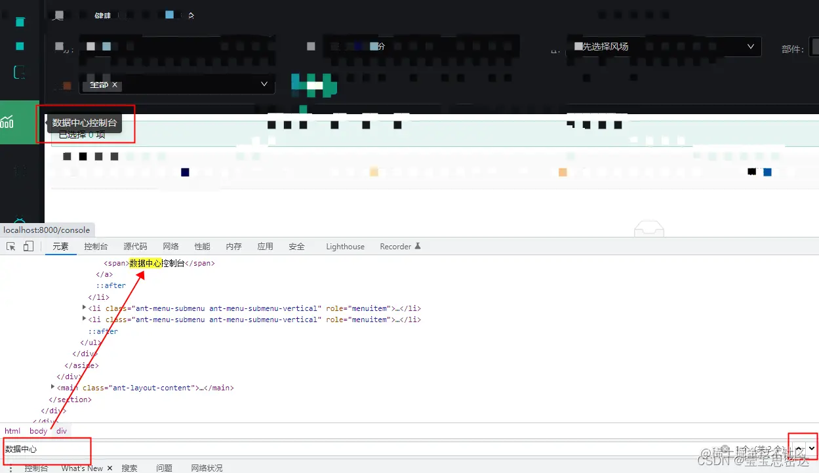The width and height of the screenshot is (819, 473).
Task: Select the highlighted 数据中心控制台 span node
Action: coord(159,263)
